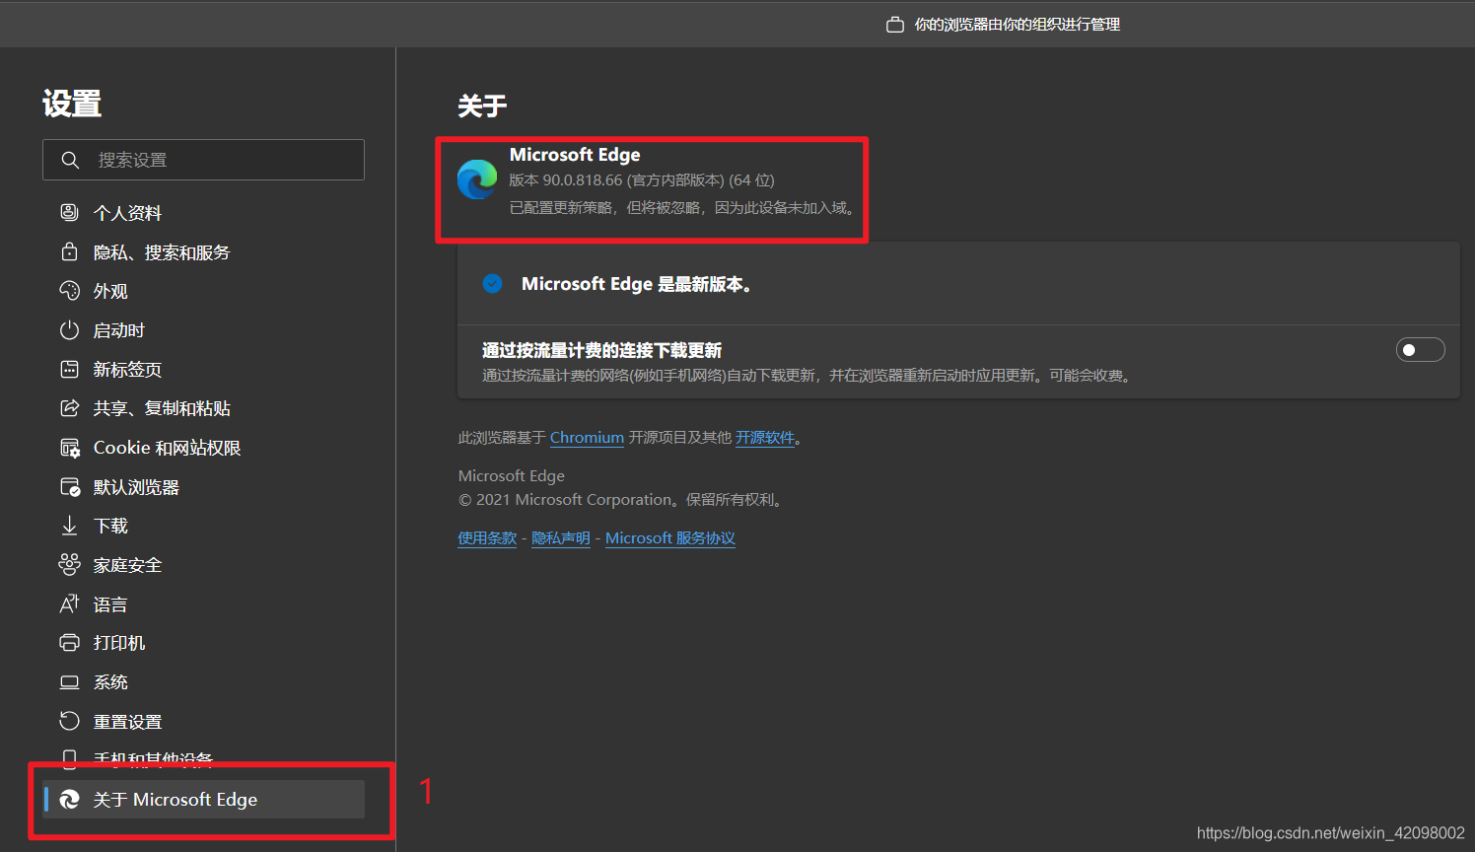
Task: Open the Microsoft 服务协议 link
Action: coord(670,537)
